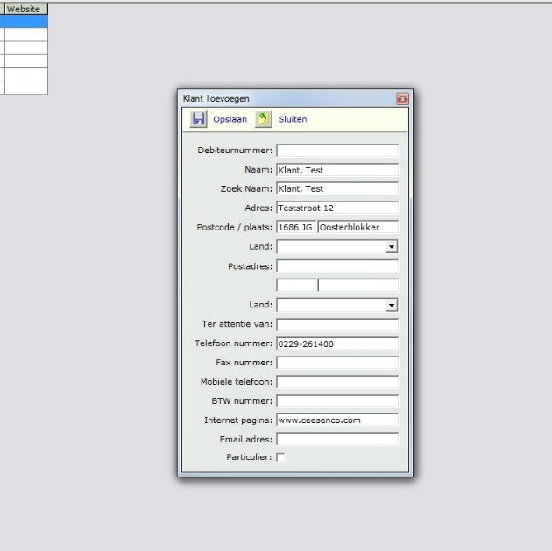Click the postcode field showing 1686 JG
Image resolution: width=552 pixels, height=551 pixels.
295,228
